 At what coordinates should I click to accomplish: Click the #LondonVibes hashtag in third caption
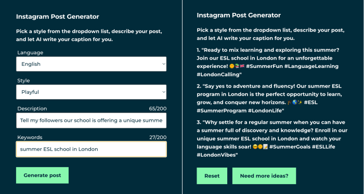click(x=216, y=155)
